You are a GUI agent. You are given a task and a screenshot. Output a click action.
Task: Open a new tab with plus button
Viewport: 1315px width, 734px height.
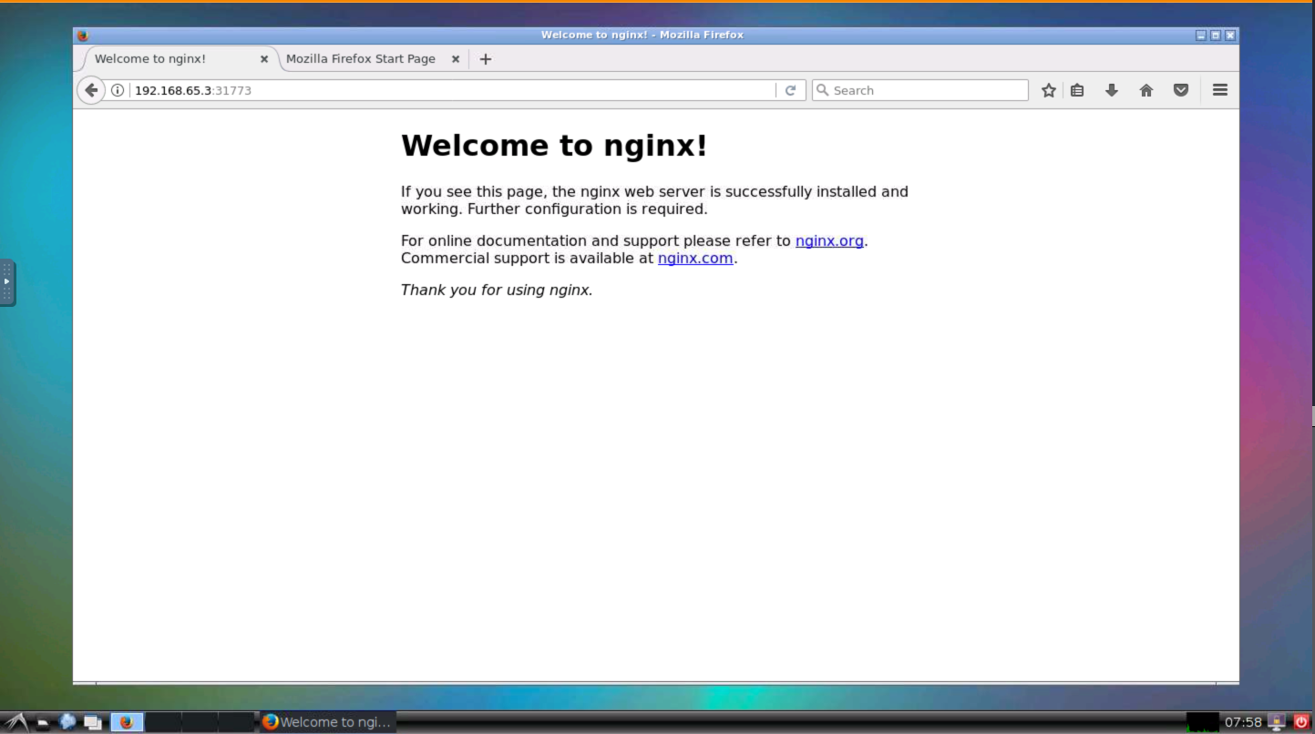click(486, 59)
